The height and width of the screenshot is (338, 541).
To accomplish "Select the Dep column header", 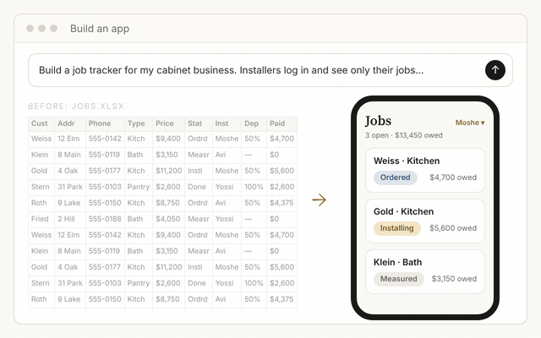I will pos(252,123).
